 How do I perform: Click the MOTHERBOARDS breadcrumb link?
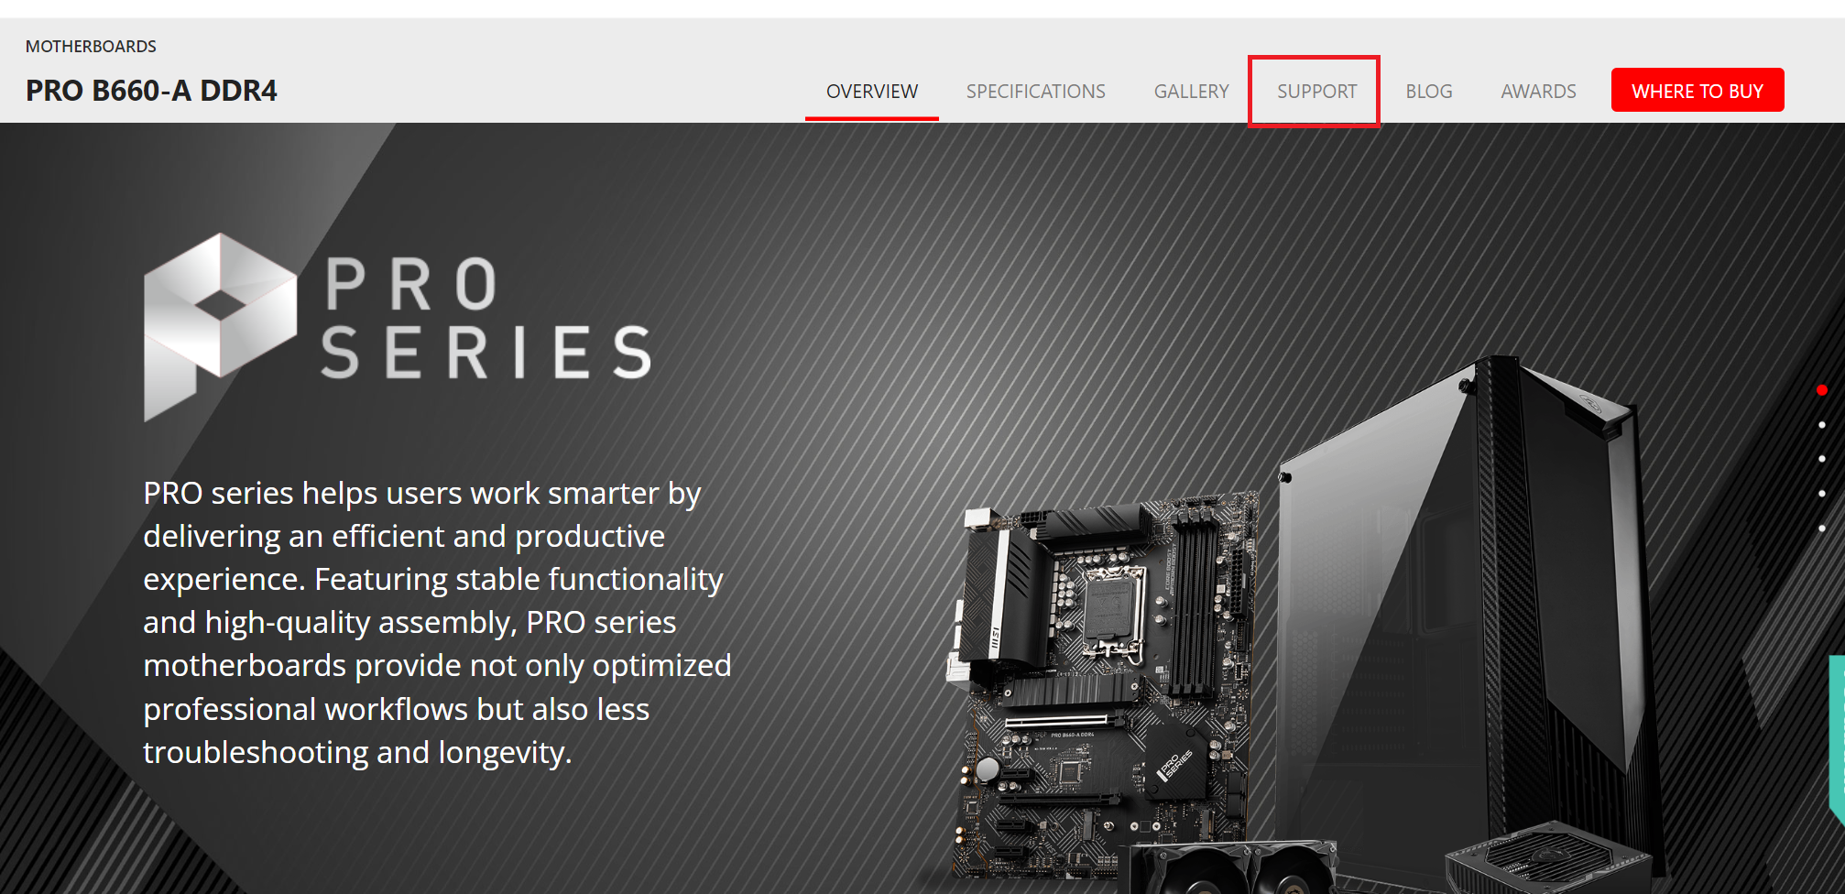click(x=91, y=47)
